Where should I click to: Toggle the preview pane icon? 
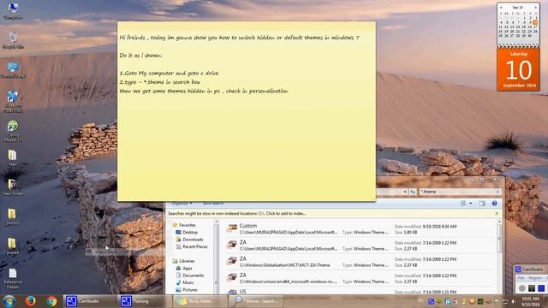tap(482, 204)
